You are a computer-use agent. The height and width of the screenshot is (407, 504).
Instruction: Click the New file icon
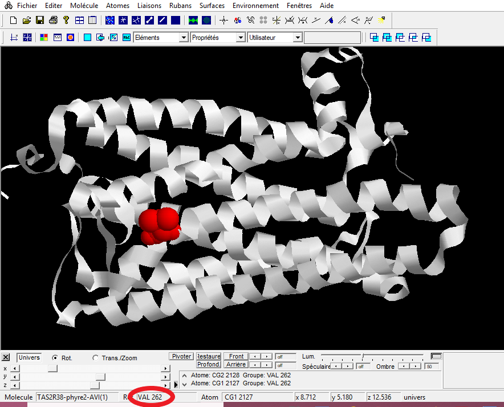tap(13, 21)
